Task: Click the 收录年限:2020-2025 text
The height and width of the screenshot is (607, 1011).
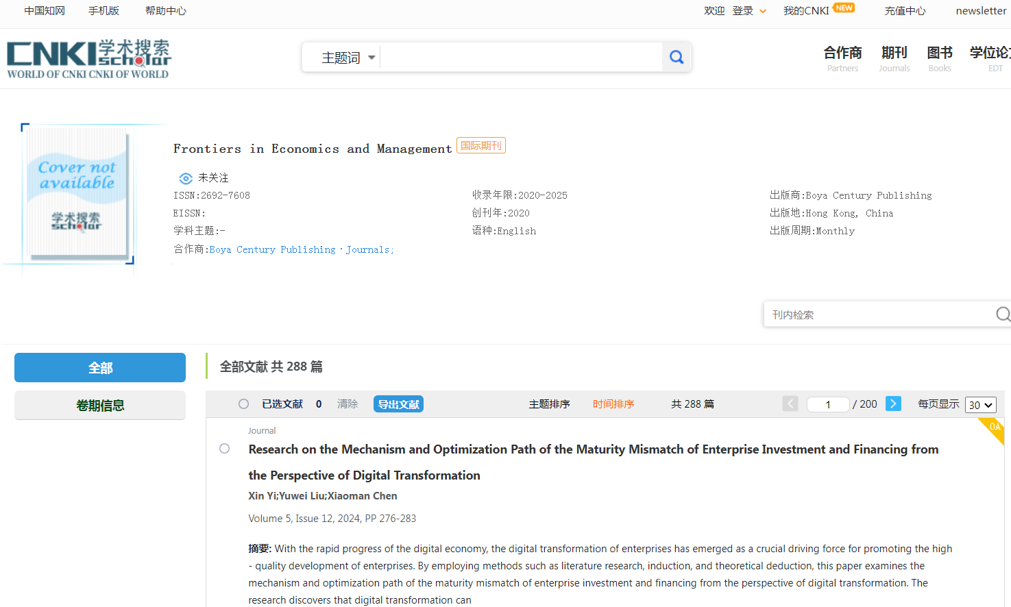Action: click(520, 195)
